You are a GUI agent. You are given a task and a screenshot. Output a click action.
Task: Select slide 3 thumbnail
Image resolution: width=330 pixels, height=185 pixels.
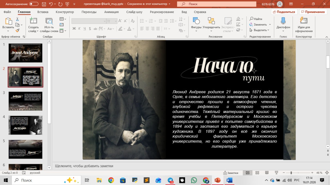pyautogui.click(x=26, y=101)
